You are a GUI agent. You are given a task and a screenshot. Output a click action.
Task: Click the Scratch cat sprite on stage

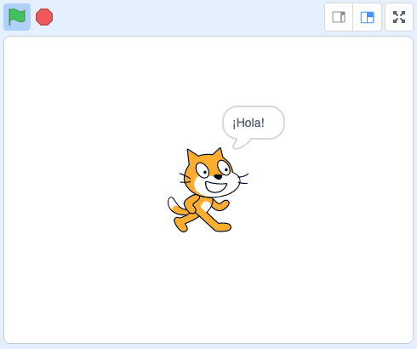(208, 190)
